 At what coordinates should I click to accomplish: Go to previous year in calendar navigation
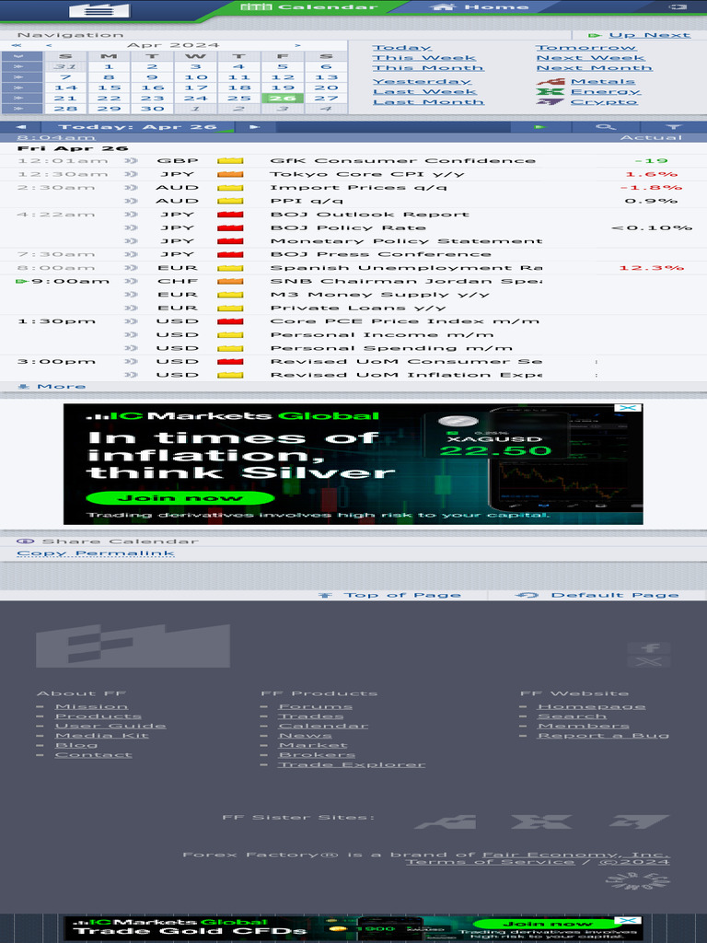point(17,45)
